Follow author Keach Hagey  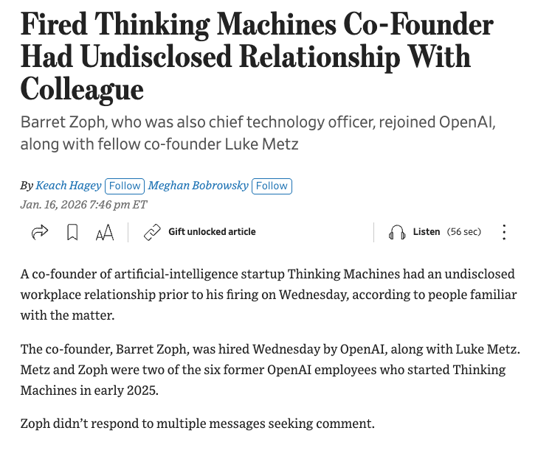(x=125, y=186)
